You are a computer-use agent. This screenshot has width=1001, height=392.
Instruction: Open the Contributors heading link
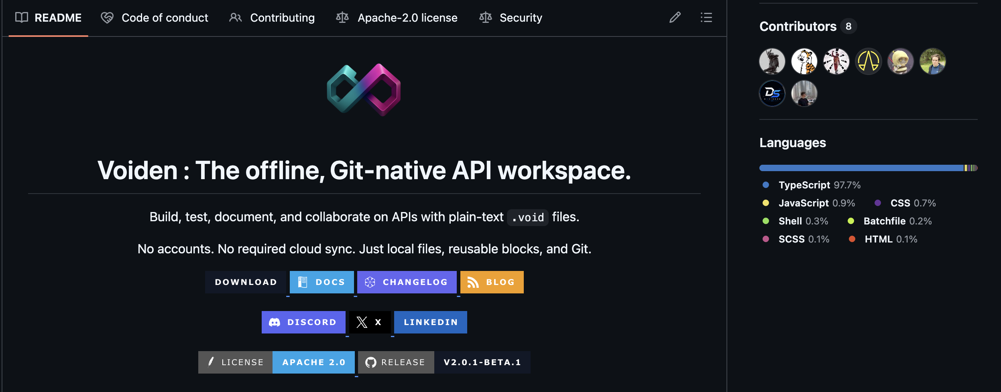point(798,26)
